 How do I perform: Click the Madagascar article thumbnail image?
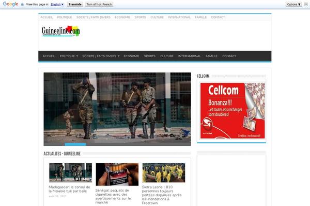click(x=71, y=173)
